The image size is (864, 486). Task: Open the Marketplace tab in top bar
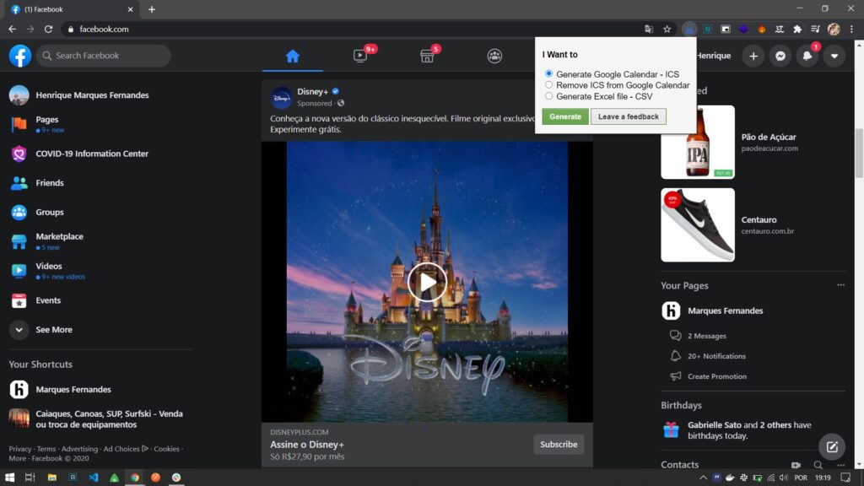coord(427,56)
